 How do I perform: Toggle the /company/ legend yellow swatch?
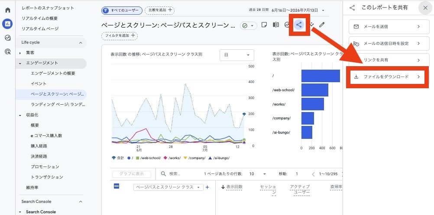click(185, 158)
